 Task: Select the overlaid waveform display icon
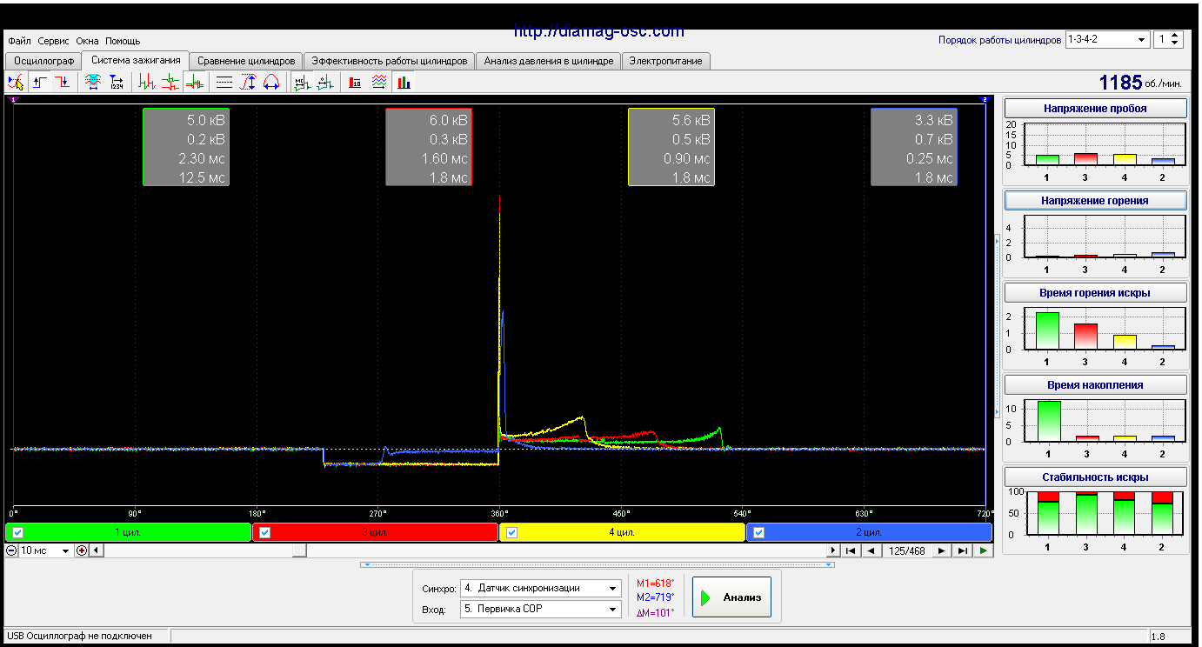[x=195, y=83]
